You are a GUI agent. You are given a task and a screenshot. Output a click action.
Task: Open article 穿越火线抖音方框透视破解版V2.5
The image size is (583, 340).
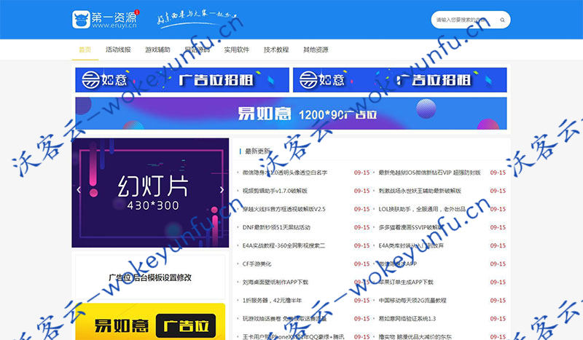pyautogui.click(x=283, y=209)
